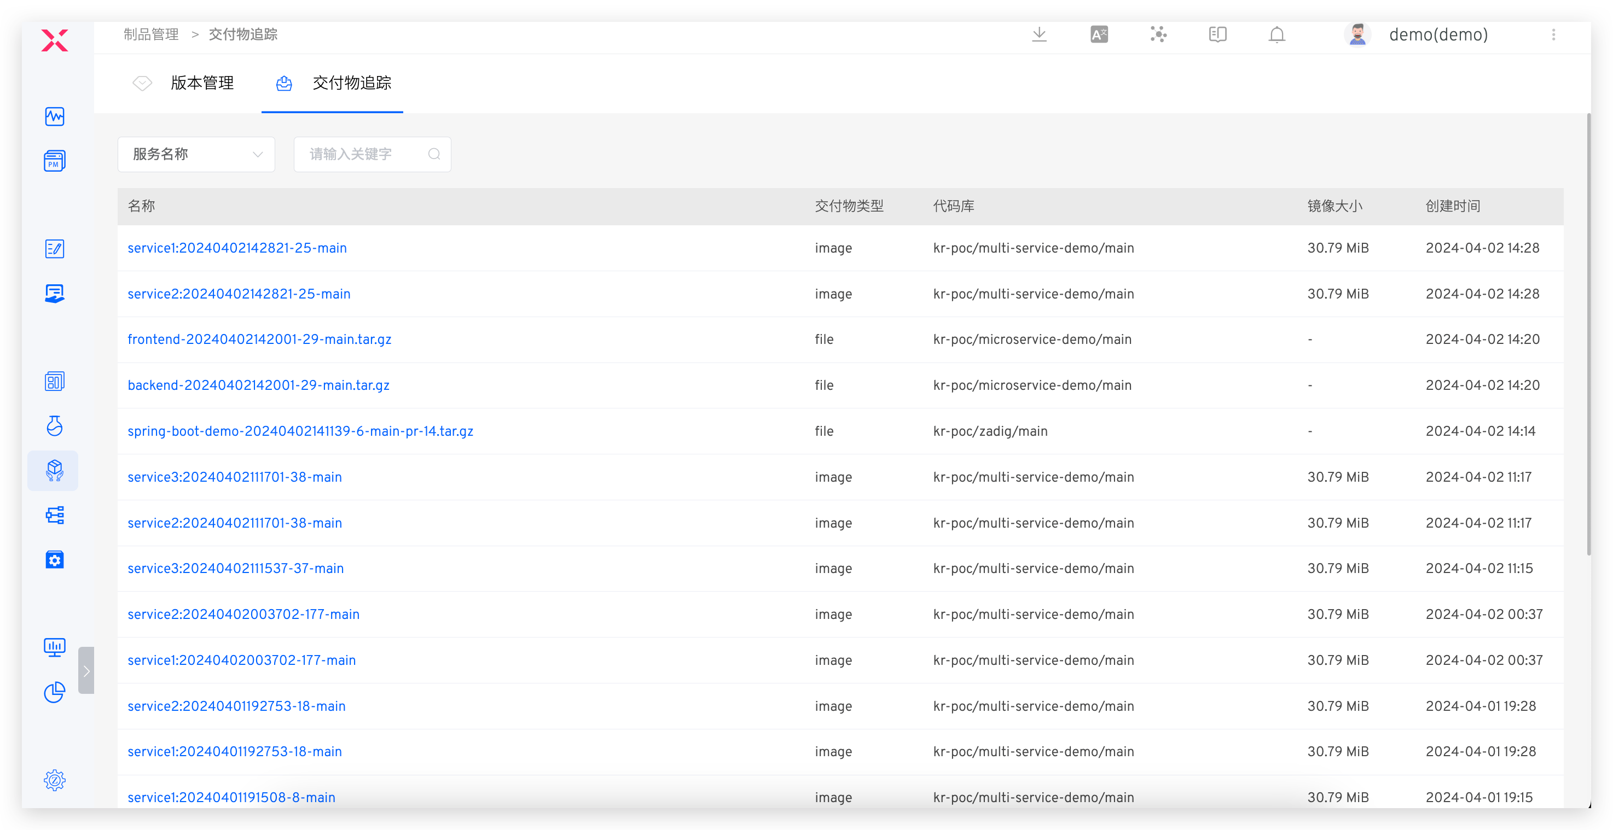
Task: Open the documentation book icon
Action: pyautogui.click(x=1217, y=34)
